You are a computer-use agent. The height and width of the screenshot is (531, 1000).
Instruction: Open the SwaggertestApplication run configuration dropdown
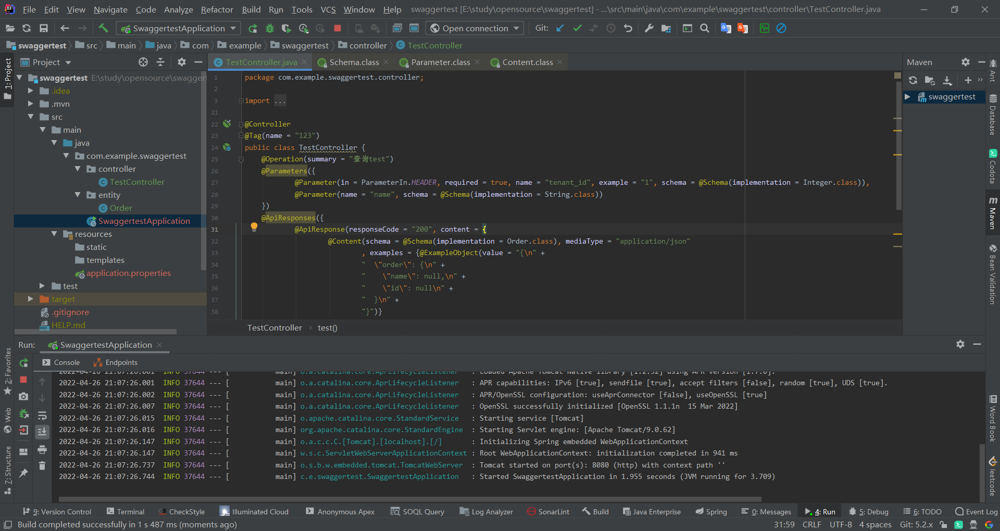tap(178, 28)
